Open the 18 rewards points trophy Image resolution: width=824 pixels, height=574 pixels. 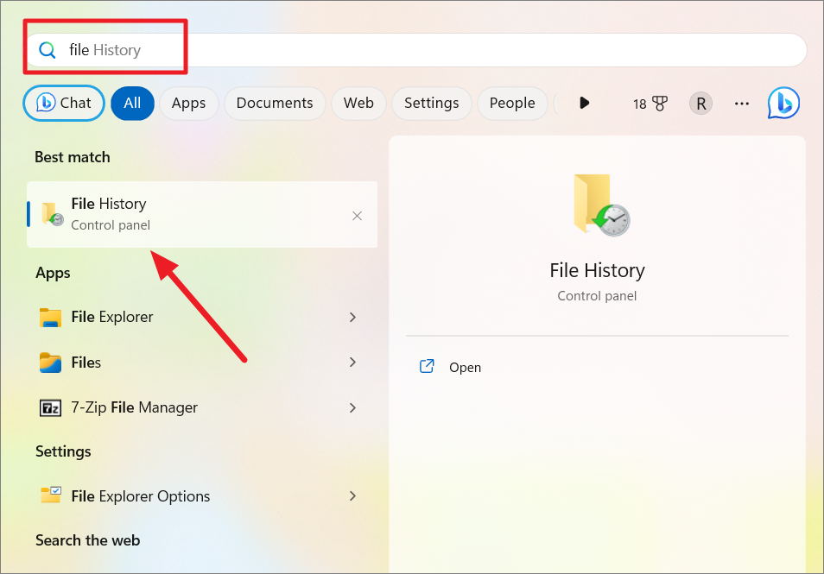tap(650, 104)
